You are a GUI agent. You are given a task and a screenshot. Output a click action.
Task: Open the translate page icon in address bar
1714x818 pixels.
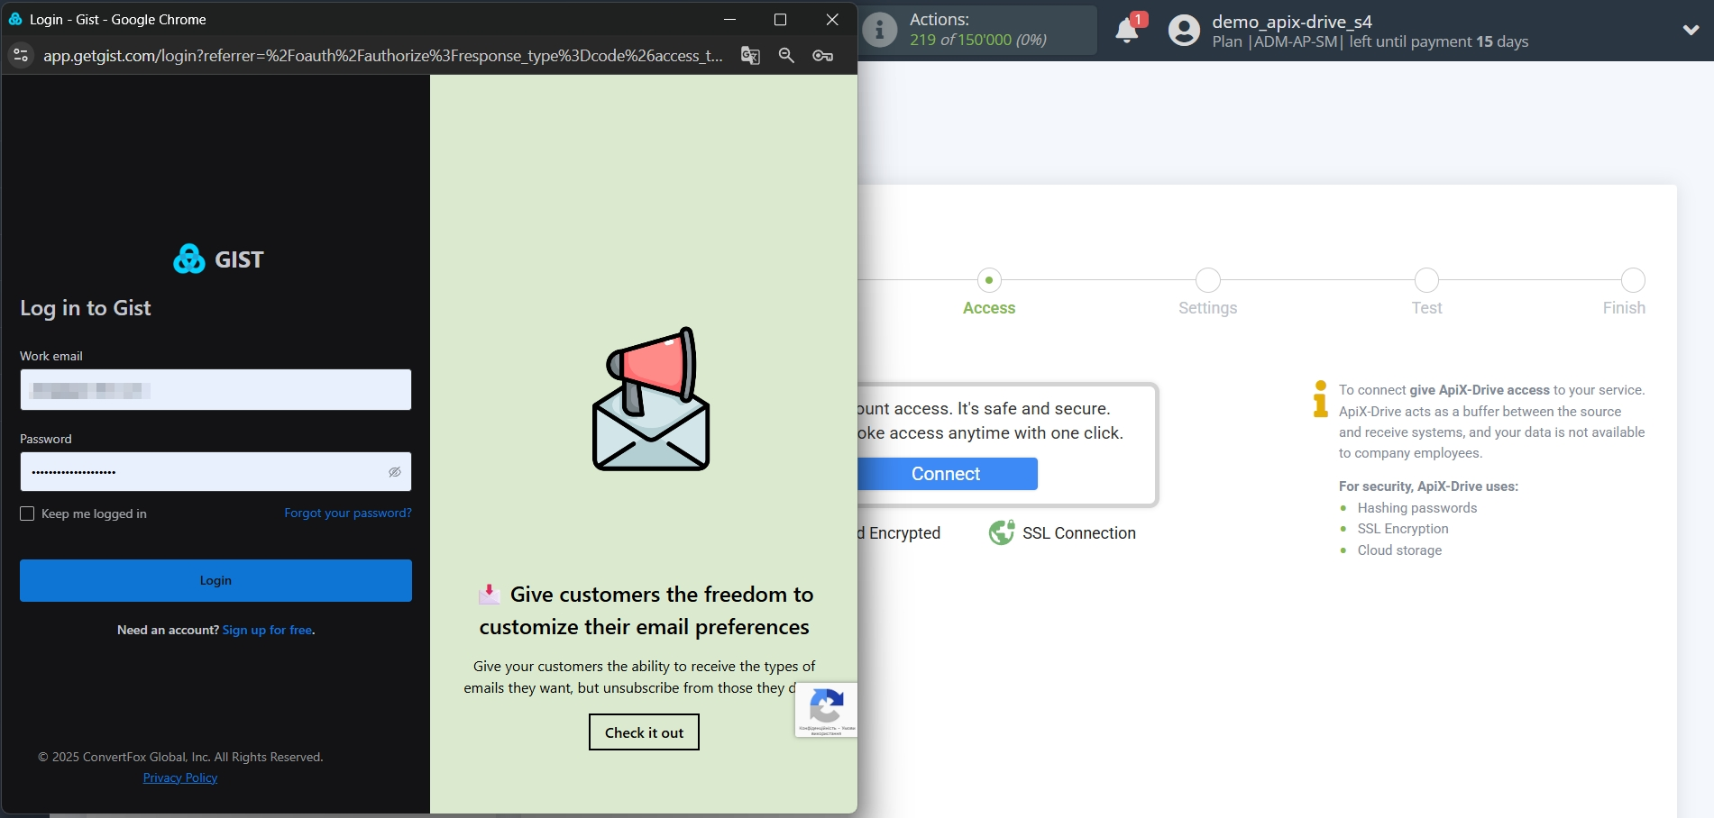[x=749, y=55]
